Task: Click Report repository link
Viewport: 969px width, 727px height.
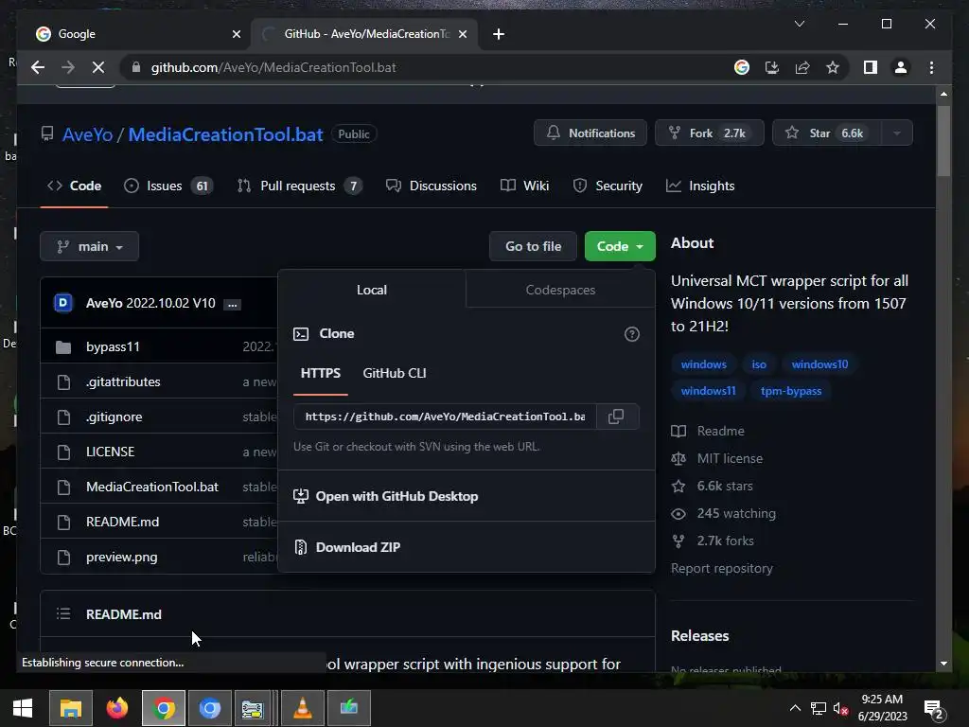Action: tap(722, 569)
